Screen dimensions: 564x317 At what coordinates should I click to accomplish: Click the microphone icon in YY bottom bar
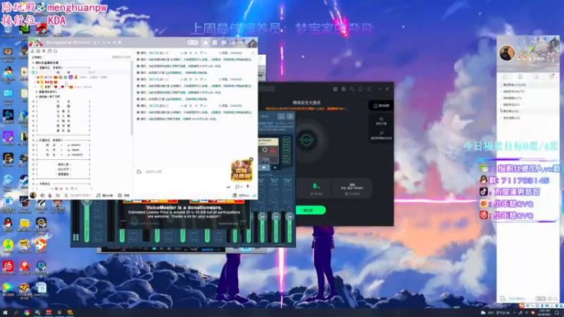pos(50,195)
